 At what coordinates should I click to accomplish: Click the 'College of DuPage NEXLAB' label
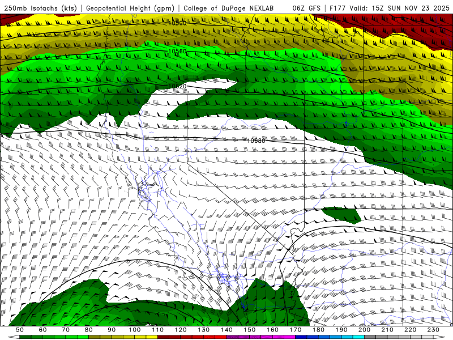[229, 8]
